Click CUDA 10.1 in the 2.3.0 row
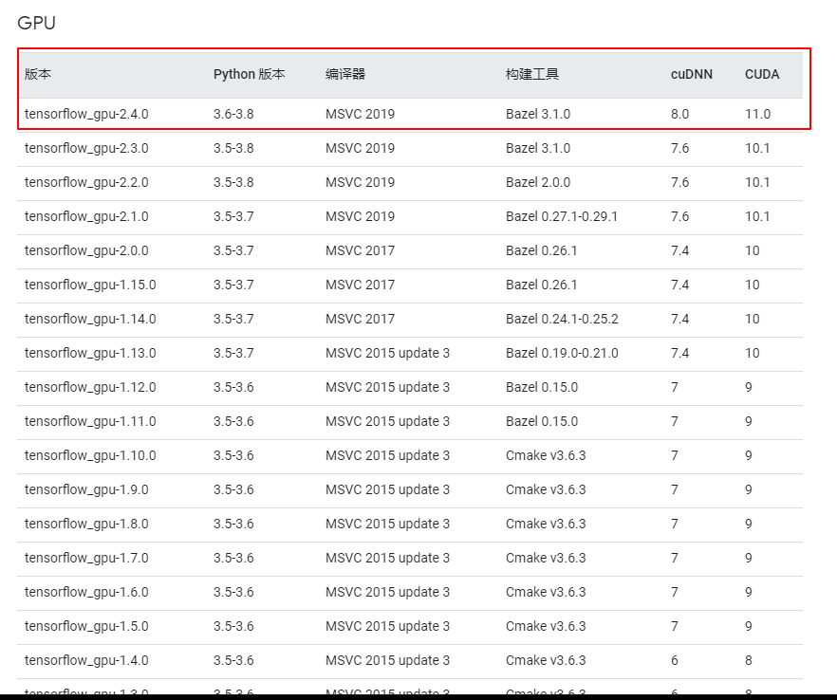Image resolution: width=837 pixels, height=700 pixels. (757, 148)
